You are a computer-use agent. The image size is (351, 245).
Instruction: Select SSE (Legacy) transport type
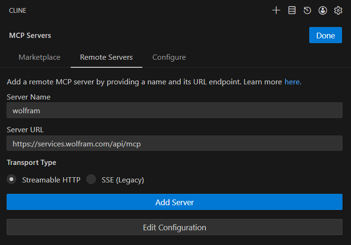coord(91,180)
